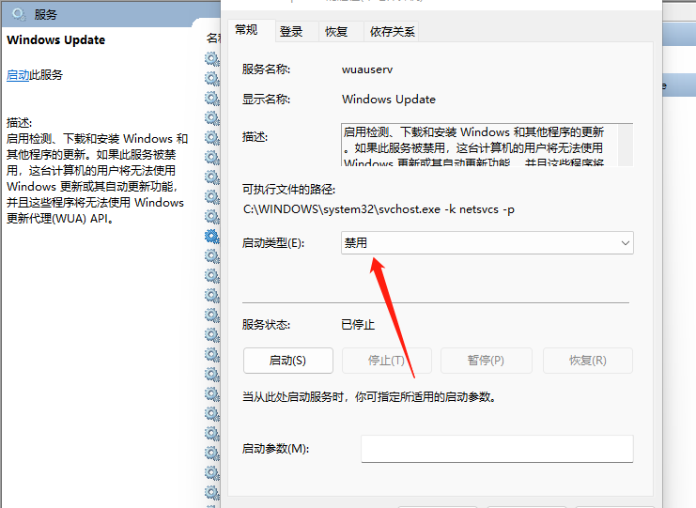Click the Windows Update heading in services panel
This screenshot has width=696, height=508.
tap(56, 40)
